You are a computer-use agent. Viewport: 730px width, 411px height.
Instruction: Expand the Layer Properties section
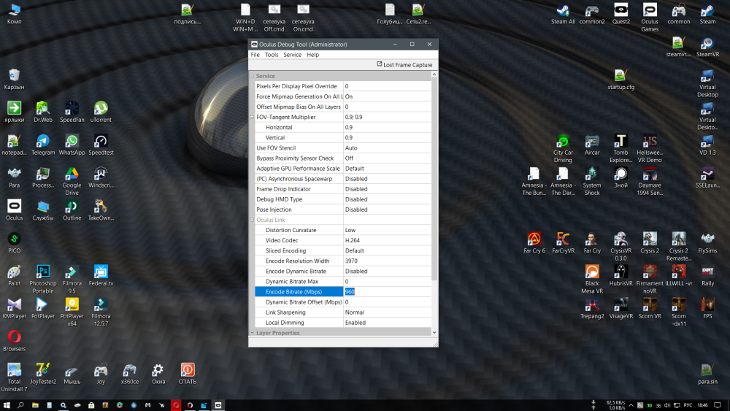[x=253, y=333]
